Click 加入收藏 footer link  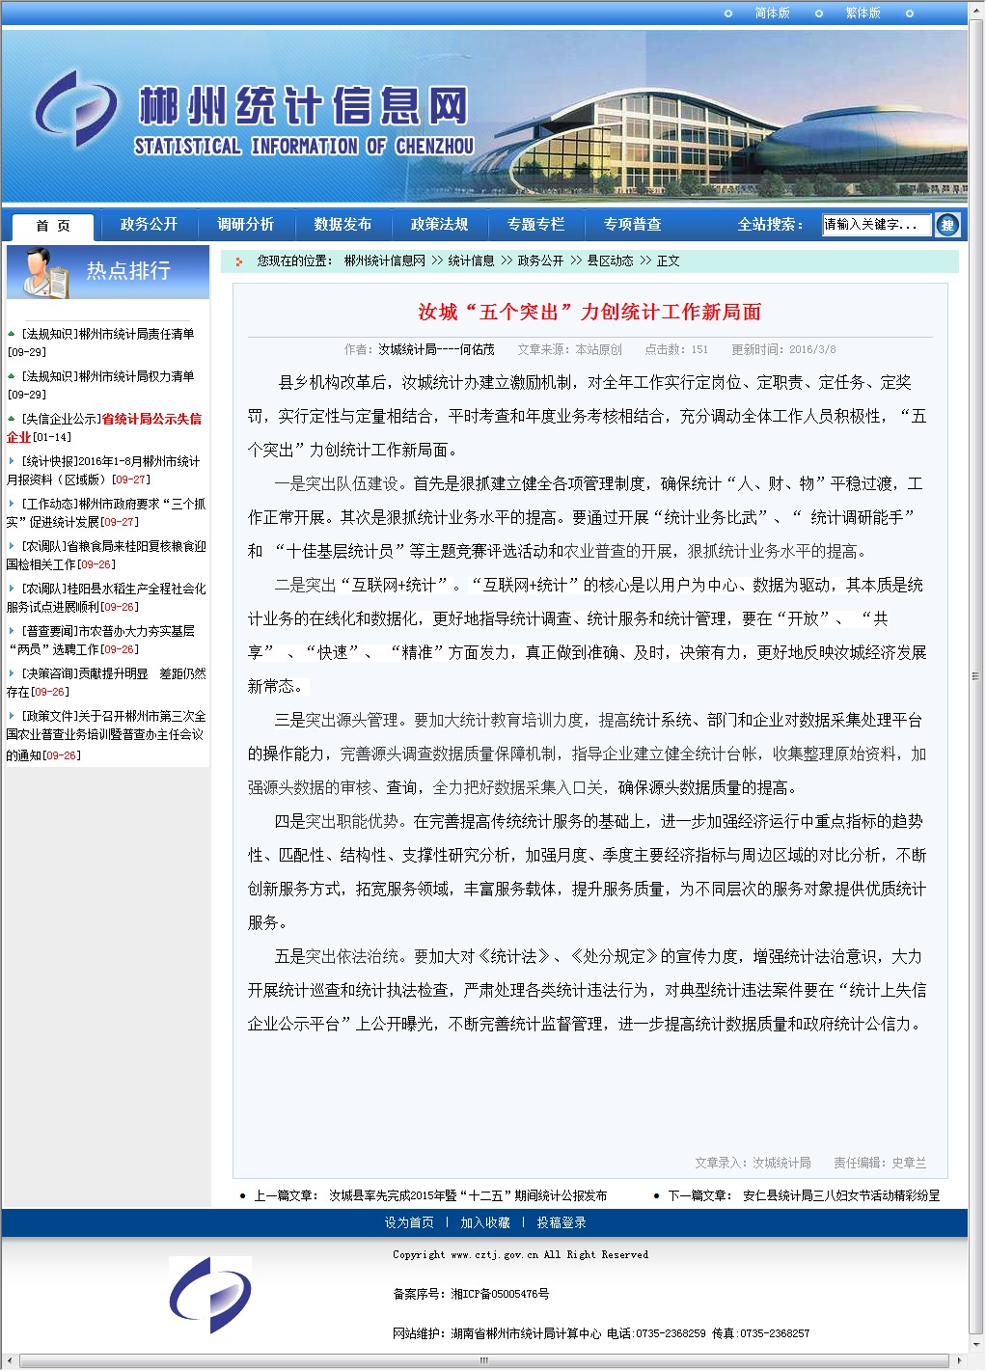485,1222
